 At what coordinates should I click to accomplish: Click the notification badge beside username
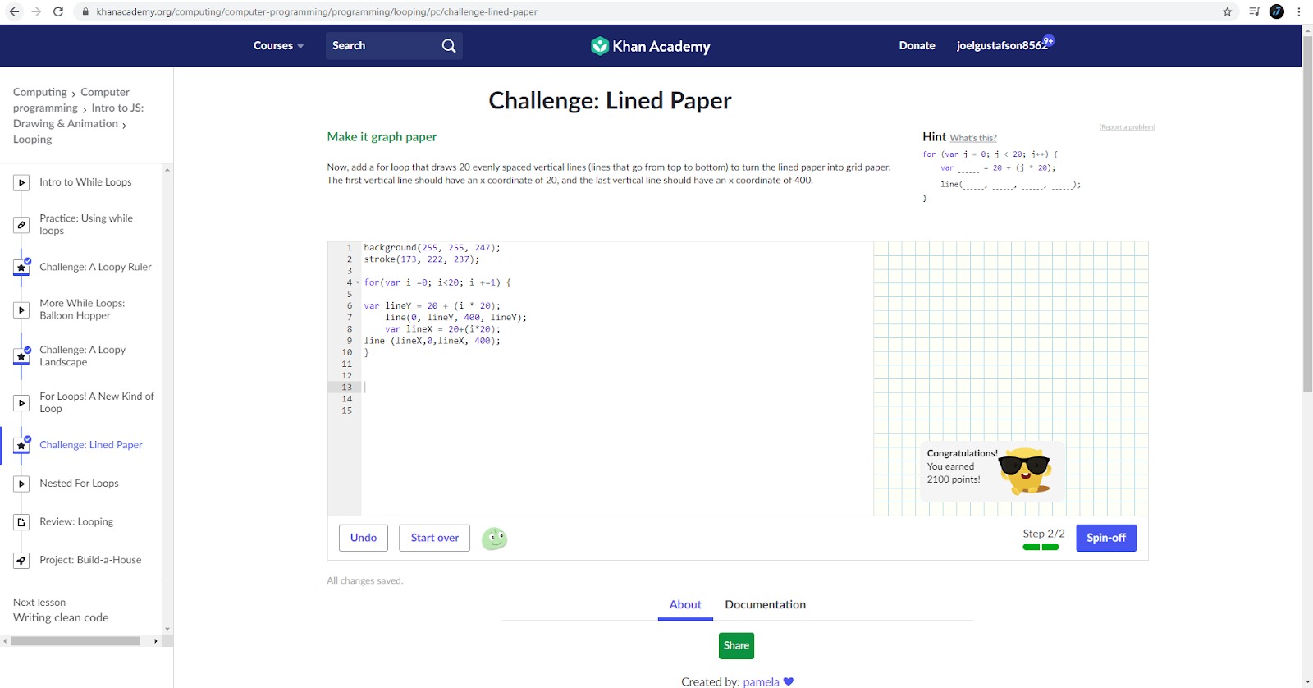coord(1049,40)
